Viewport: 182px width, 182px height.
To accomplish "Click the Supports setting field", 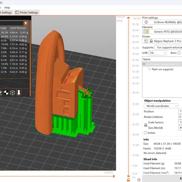I will (x=168, y=47).
